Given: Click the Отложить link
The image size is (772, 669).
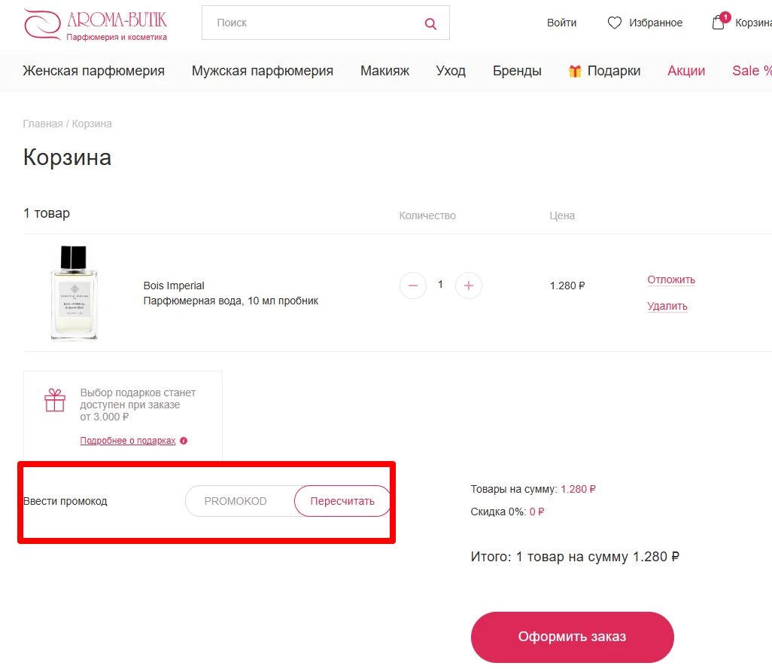Looking at the screenshot, I should pyautogui.click(x=670, y=280).
